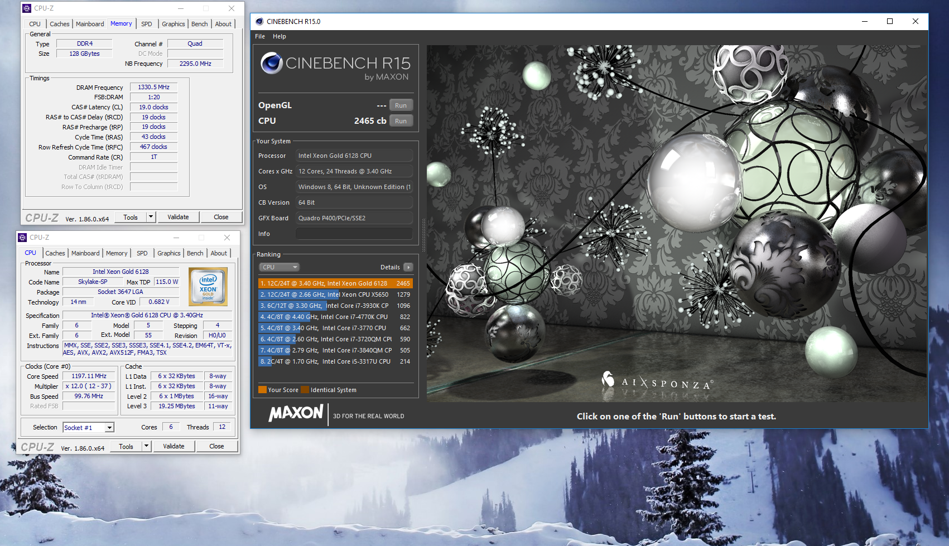Click the GFX Board field Quadro P400

[x=354, y=218]
